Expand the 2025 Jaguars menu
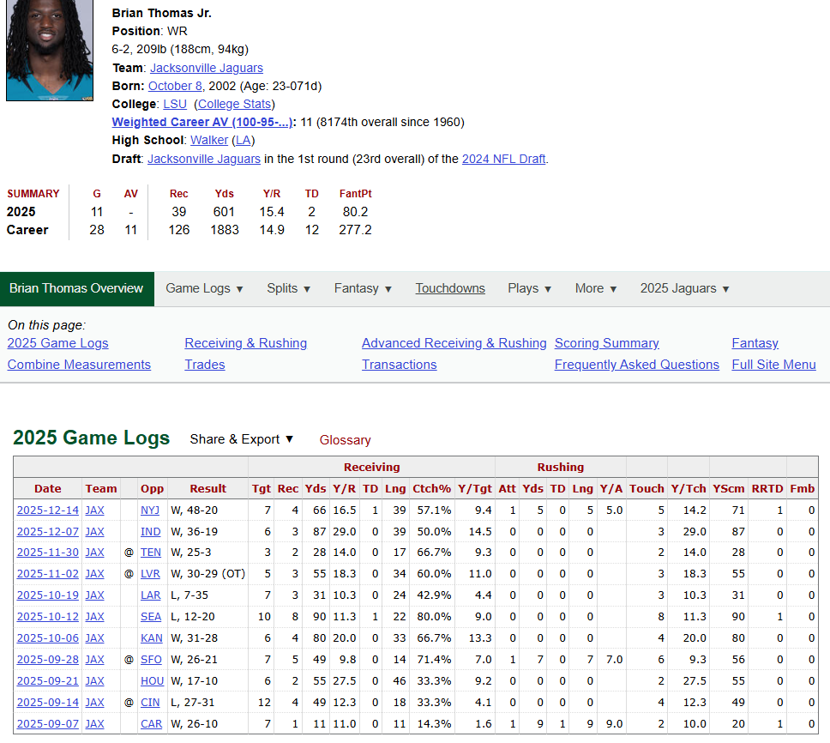Screen dimensions: 830x743 point(684,288)
